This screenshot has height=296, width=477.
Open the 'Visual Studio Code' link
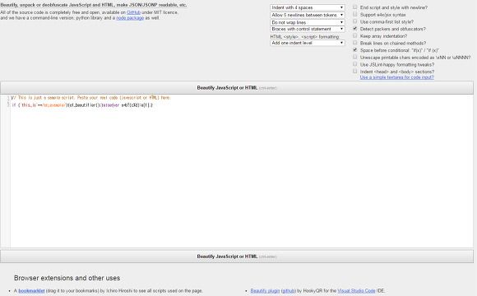click(356, 291)
